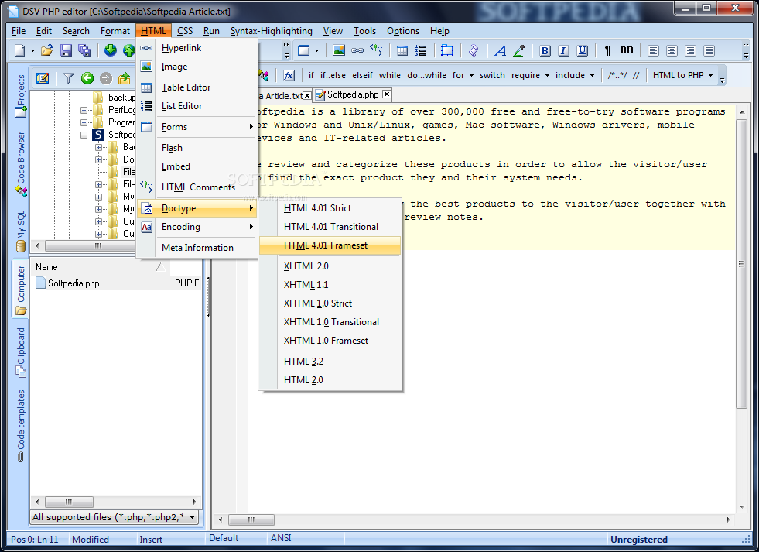Open table editor from toolbar grid icon
The width and height of the screenshot is (759, 552).
[x=402, y=50]
